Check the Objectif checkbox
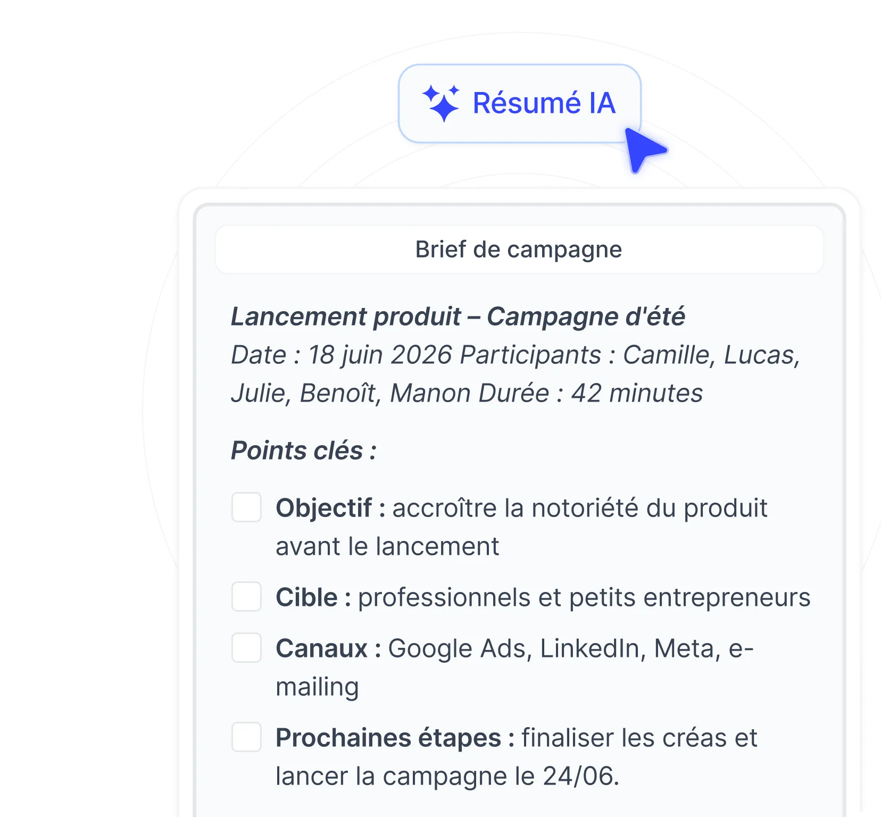This screenshot has width=881, height=817. [x=246, y=507]
